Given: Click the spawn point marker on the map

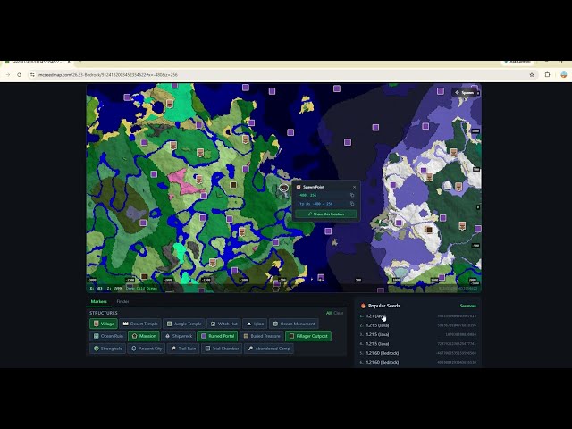Looking at the screenshot, I should (x=283, y=188).
